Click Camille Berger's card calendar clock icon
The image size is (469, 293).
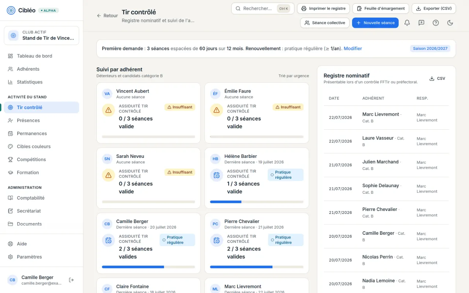tap(108, 240)
